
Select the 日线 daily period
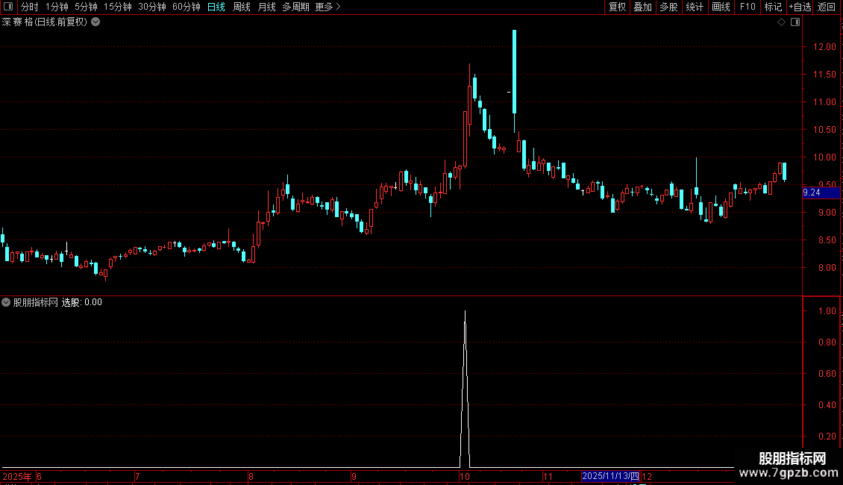tap(216, 7)
